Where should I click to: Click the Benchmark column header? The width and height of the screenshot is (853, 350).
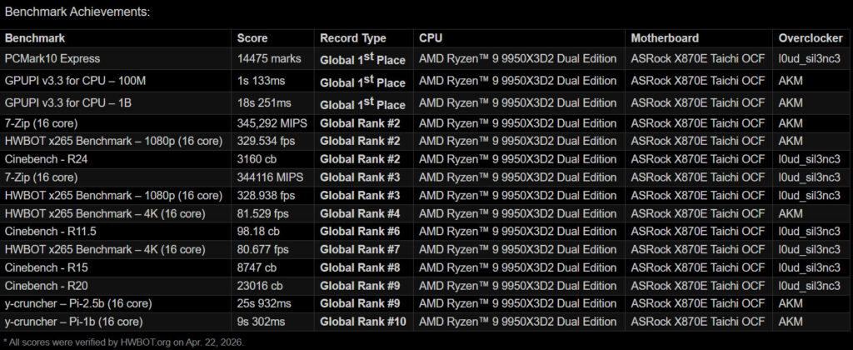click(x=35, y=38)
